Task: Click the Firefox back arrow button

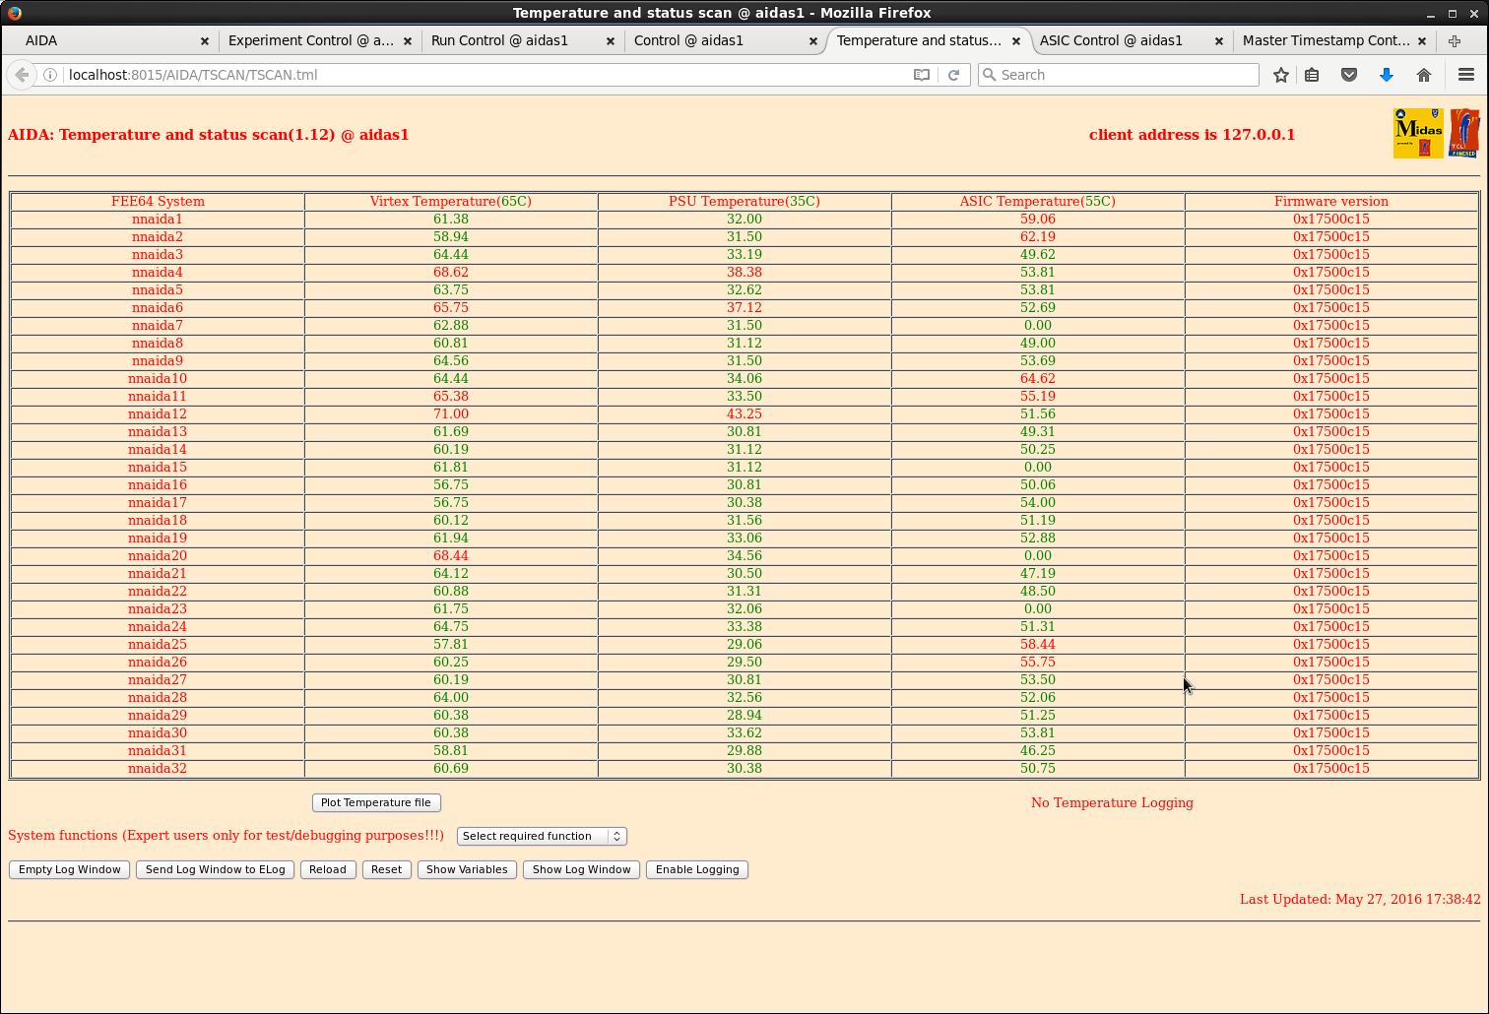Action: pos(22,75)
